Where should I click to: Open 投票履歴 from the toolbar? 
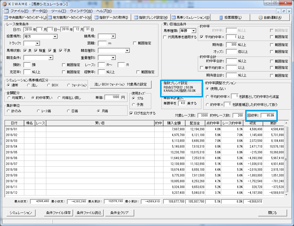pyautogui.click(x=230, y=17)
